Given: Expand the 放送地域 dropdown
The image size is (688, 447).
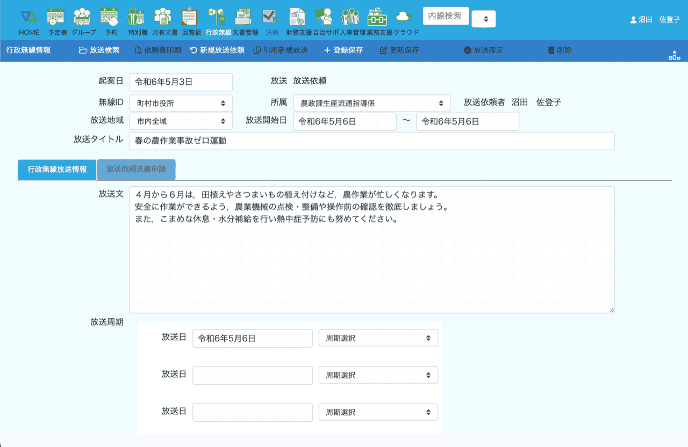Looking at the screenshot, I should (181, 121).
